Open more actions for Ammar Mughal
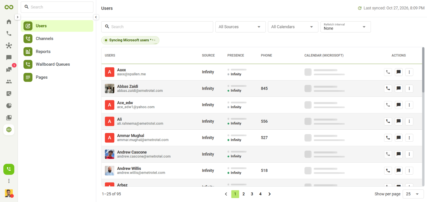 coord(409,138)
